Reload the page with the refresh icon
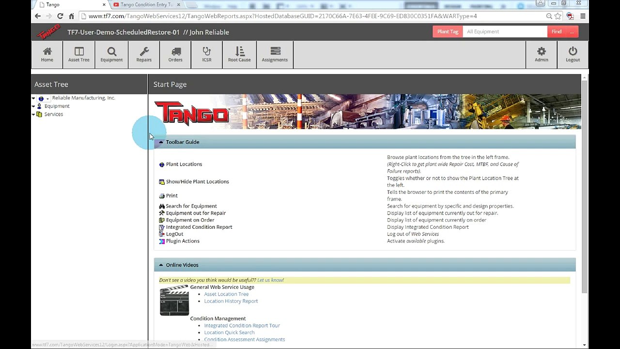This screenshot has height=349, width=620. (x=60, y=16)
